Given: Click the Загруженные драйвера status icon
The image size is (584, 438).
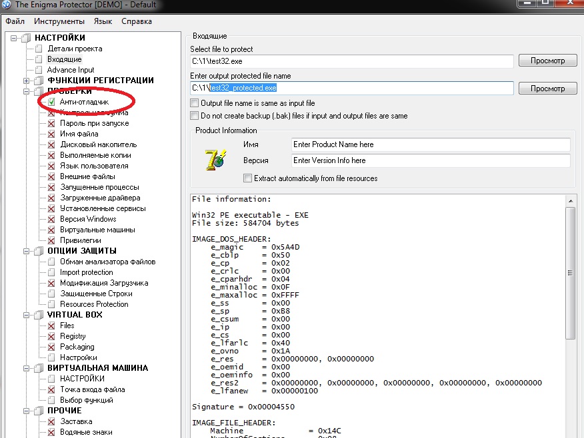Looking at the screenshot, I should pos(51,198).
